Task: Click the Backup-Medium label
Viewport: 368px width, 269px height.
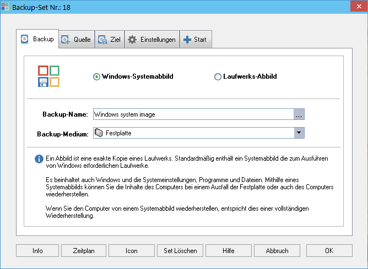Action: [63, 134]
